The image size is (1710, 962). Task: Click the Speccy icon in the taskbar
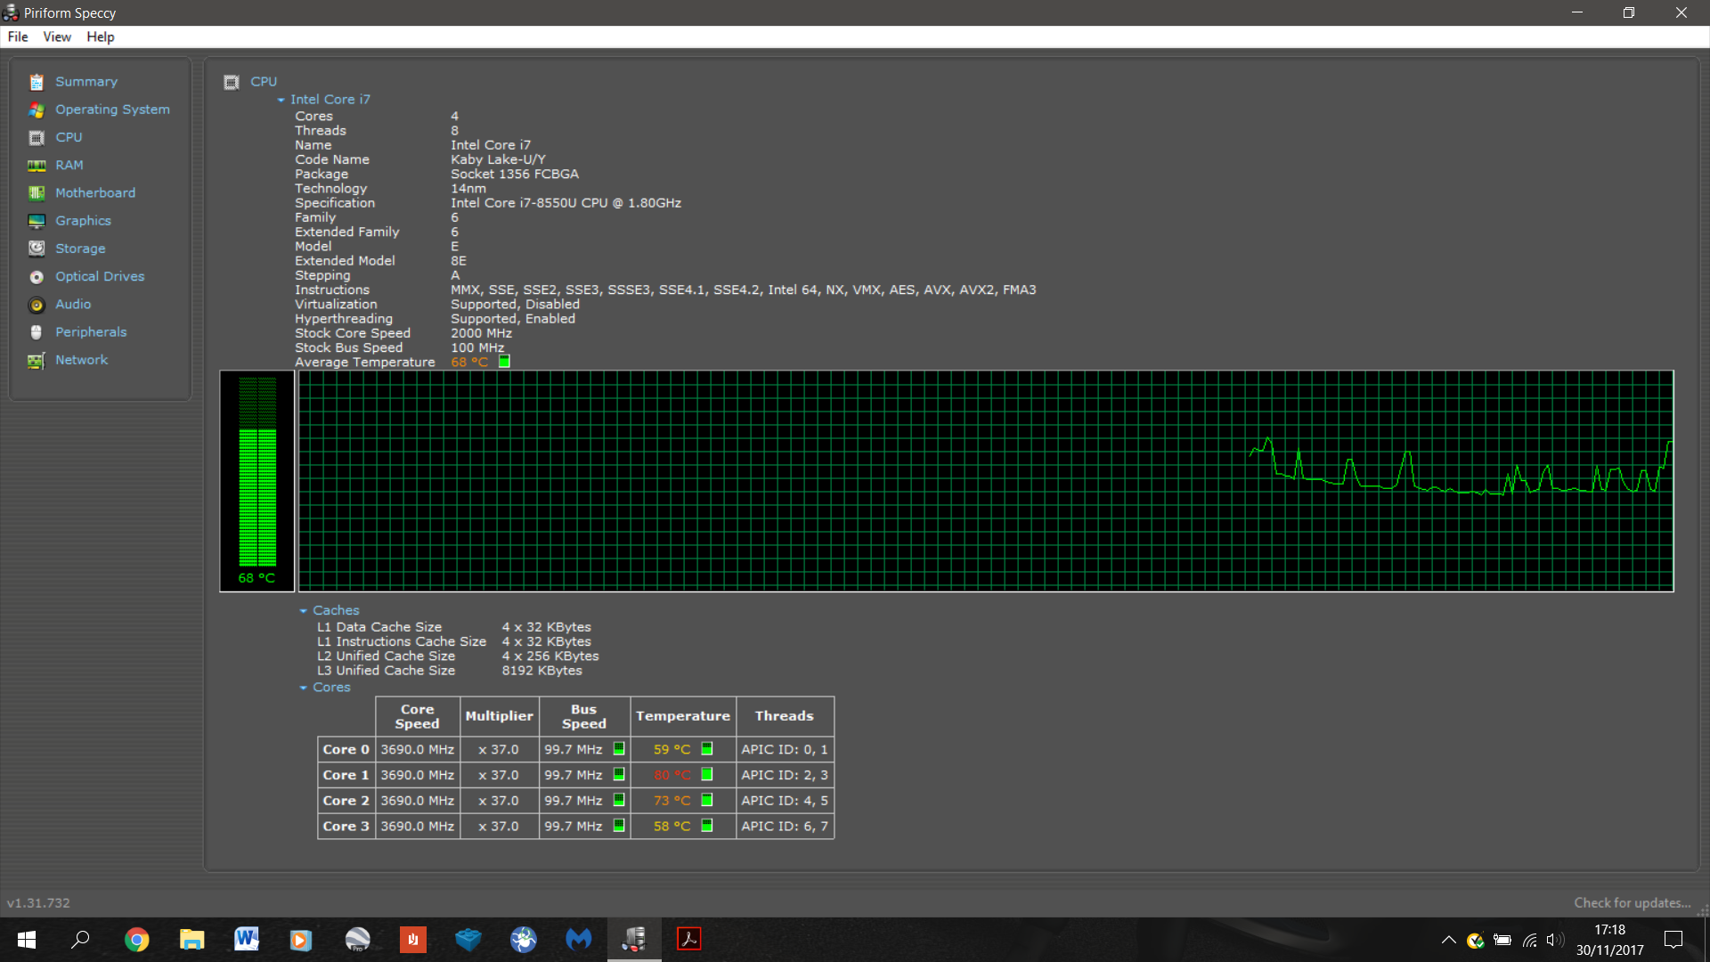coord(634,940)
